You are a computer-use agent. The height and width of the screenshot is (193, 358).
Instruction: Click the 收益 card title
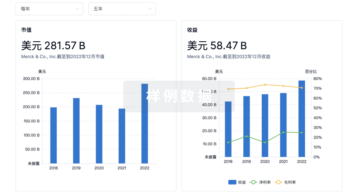point(193,30)
